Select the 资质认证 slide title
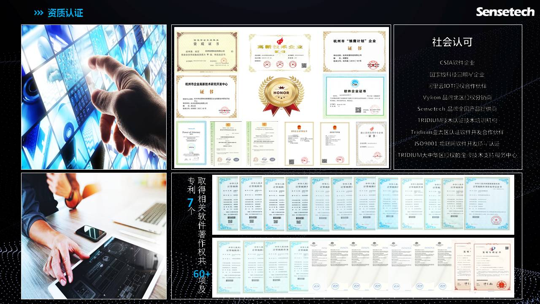This screenshot has height=304, width=540. 65,13
